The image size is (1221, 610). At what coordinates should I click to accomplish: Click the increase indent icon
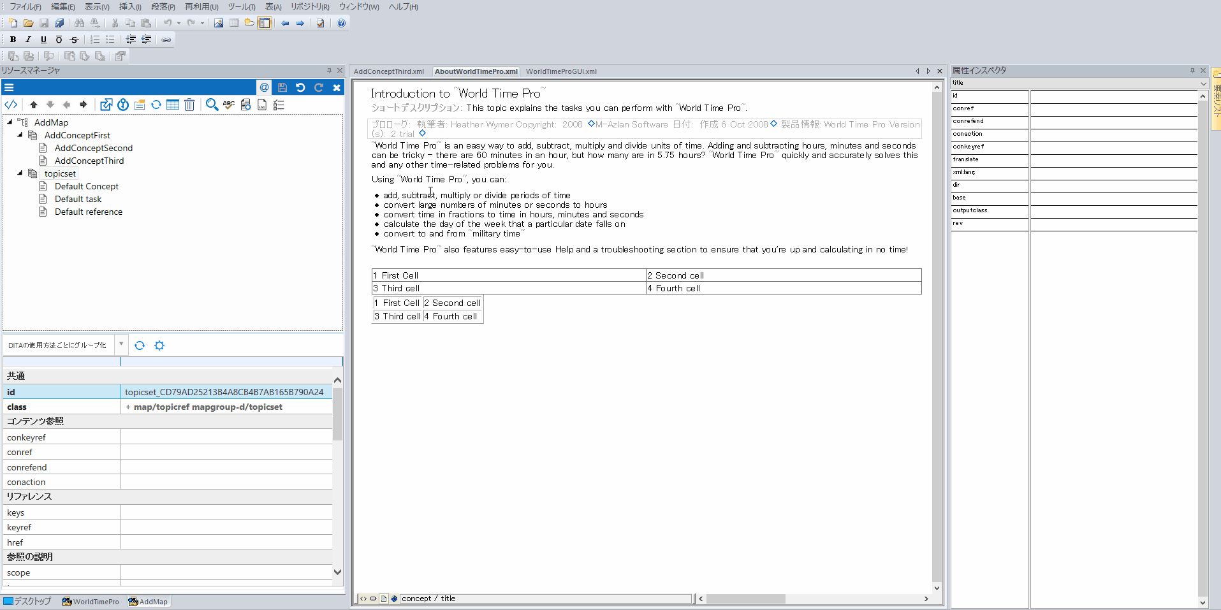(x=146, y=40)
